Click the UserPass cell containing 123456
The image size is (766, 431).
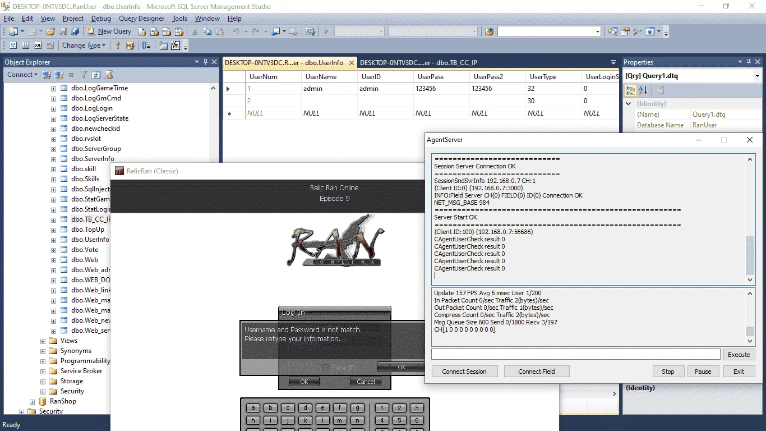(x=442, y=89)
